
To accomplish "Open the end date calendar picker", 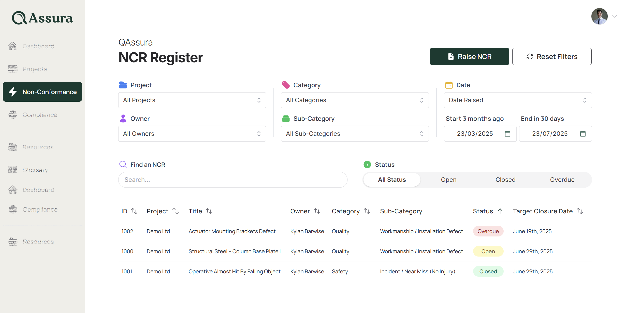I will coord(583,133).
